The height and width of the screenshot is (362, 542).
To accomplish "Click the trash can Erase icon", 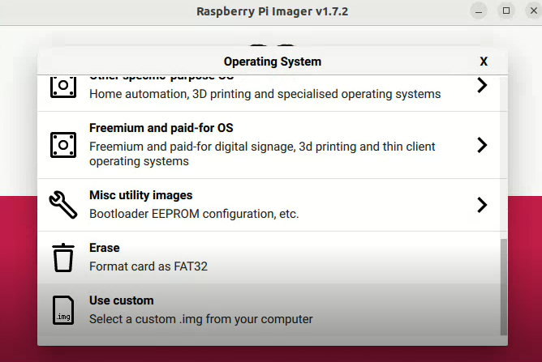I will [x=63, y=258].
